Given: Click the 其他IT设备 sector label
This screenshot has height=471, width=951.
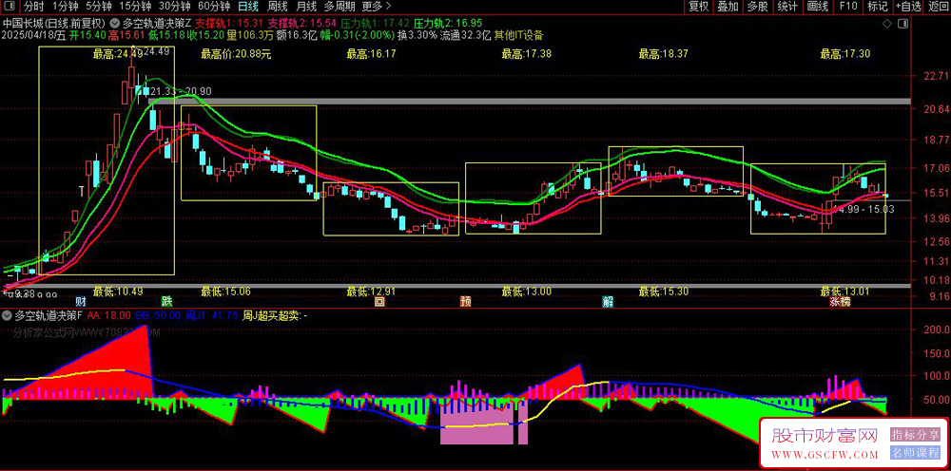Looking at the screenshot, I should point(518,35).
